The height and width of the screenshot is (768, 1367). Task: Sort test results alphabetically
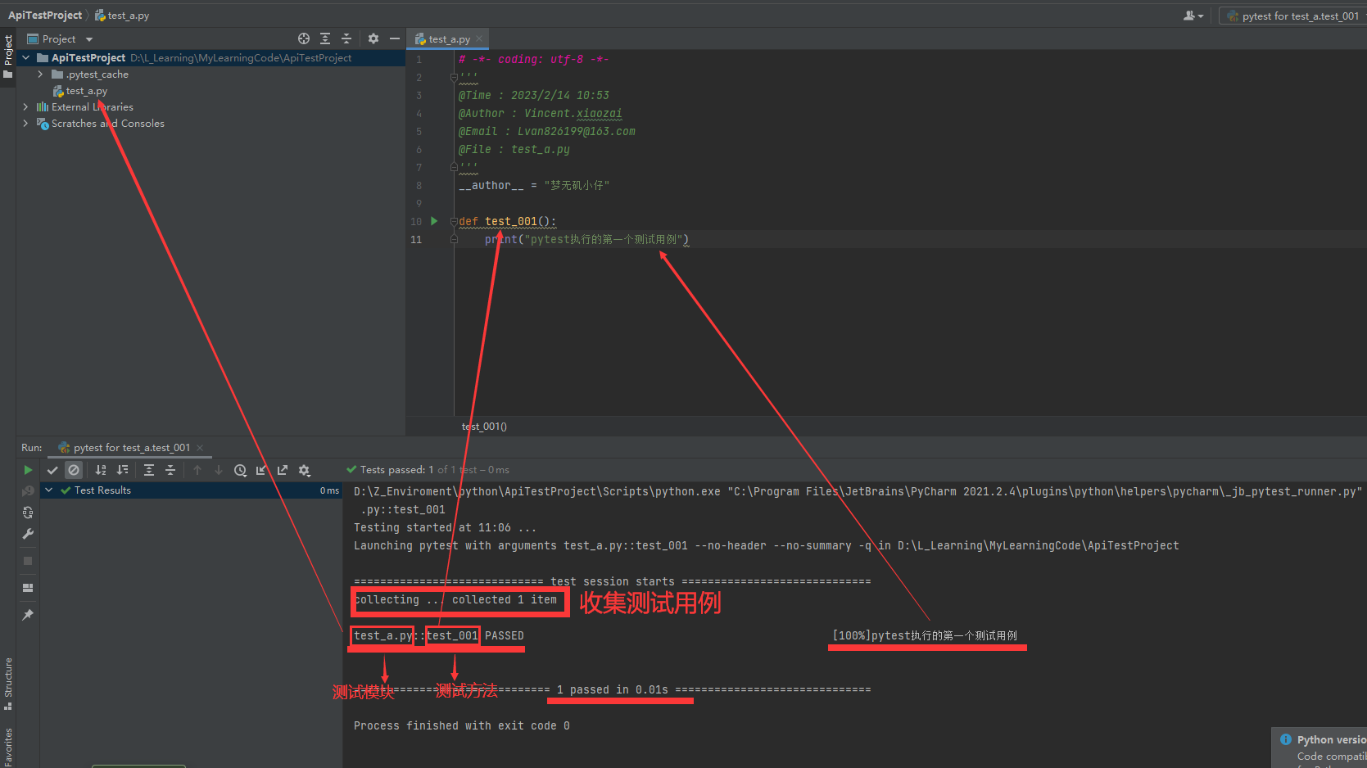coord(101,470)
